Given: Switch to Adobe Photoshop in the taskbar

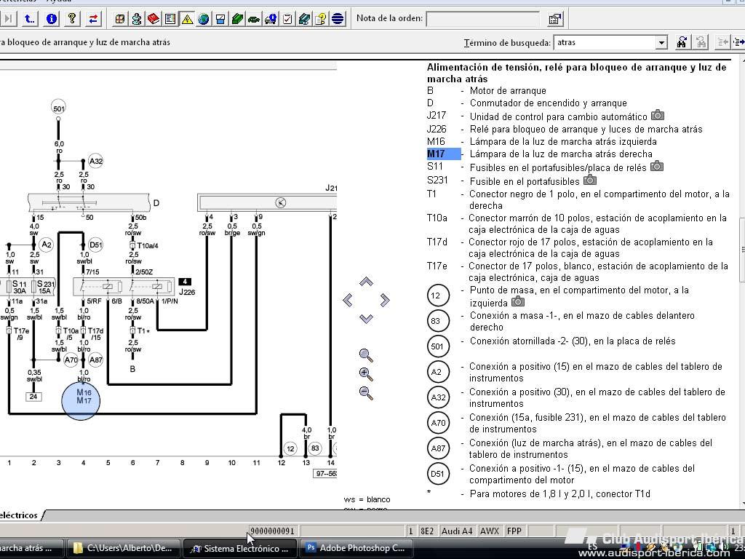Looking at the screenshot, I should (x=354, y=548).
